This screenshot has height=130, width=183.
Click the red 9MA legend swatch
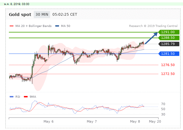(26, 97)
